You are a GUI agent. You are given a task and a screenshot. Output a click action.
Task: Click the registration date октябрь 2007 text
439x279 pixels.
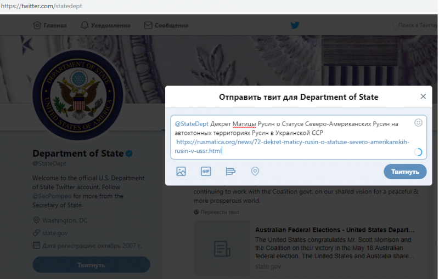coord(92,246)
